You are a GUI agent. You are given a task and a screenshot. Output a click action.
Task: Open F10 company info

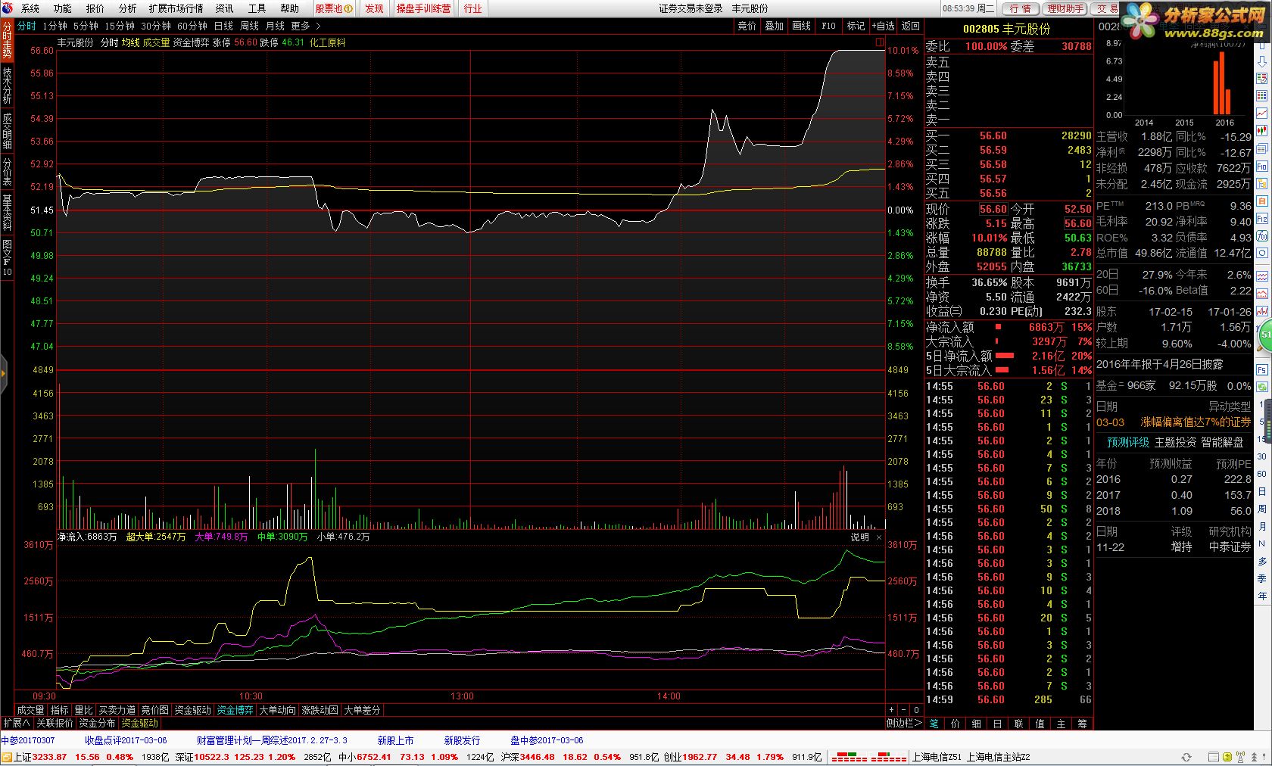(828, 26)
